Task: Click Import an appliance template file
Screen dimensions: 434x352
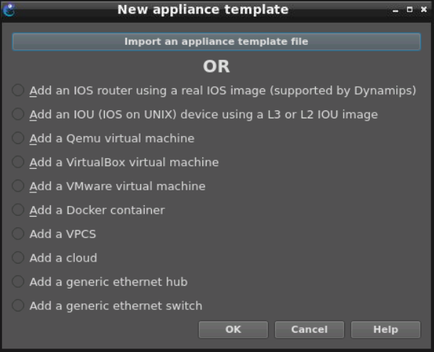Action: click(x=217, y=41)
